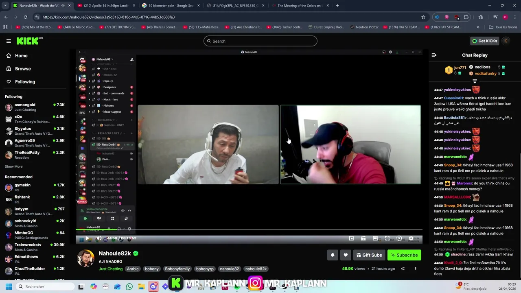Click the Subscribe button
Screen dimensions: 521x293
[404, 255]
